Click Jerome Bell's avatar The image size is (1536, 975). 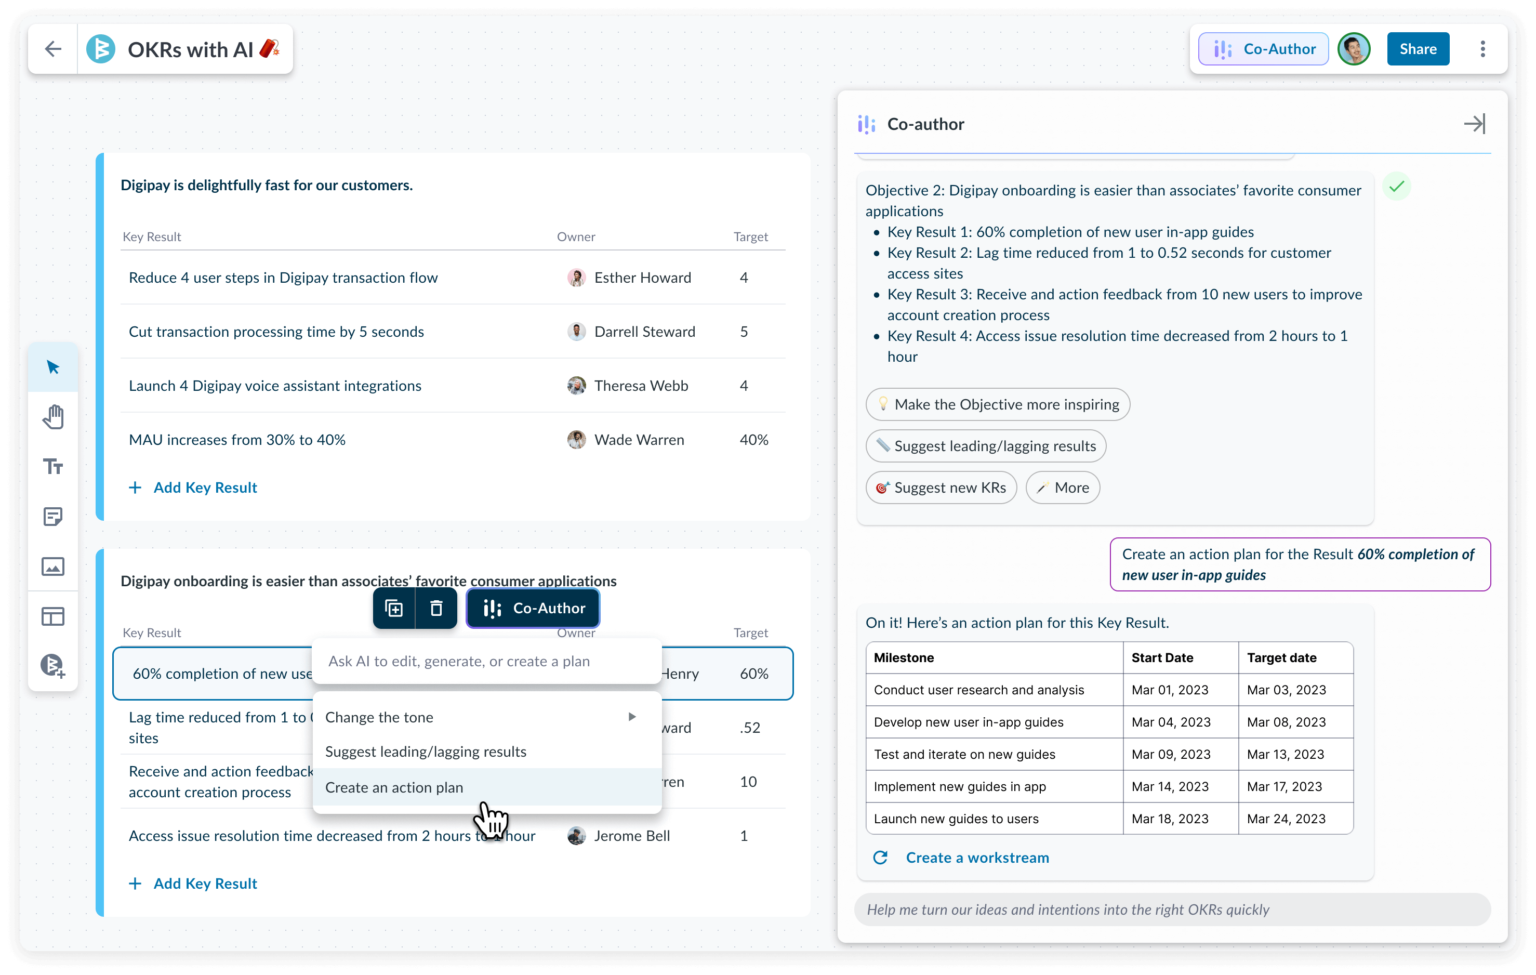[576, 836]
